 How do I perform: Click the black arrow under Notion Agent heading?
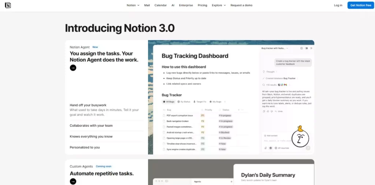[73, 68]
